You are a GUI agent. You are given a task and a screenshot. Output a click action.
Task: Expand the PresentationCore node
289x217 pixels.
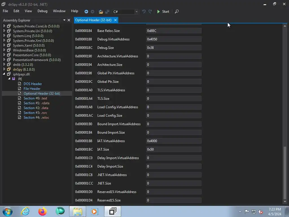[x=4, y=55]
